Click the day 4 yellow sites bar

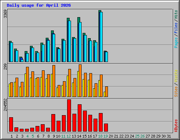click(x=25, y=85)
